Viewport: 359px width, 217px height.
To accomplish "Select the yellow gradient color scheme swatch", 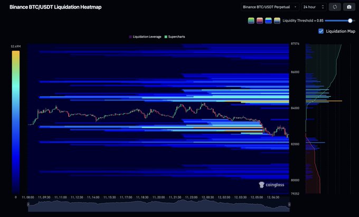I will pyautogui.click(x=277, y=21).
